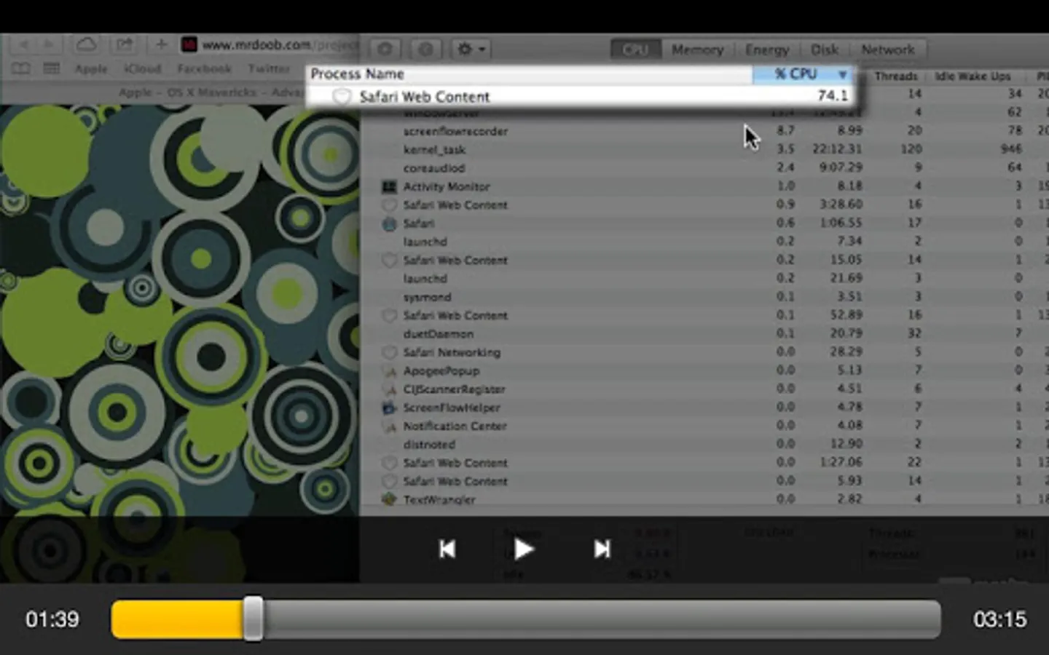This screenshot has height=655, width=1049.
Task: Select the TextWrangler process
Action: click(439, 500)
